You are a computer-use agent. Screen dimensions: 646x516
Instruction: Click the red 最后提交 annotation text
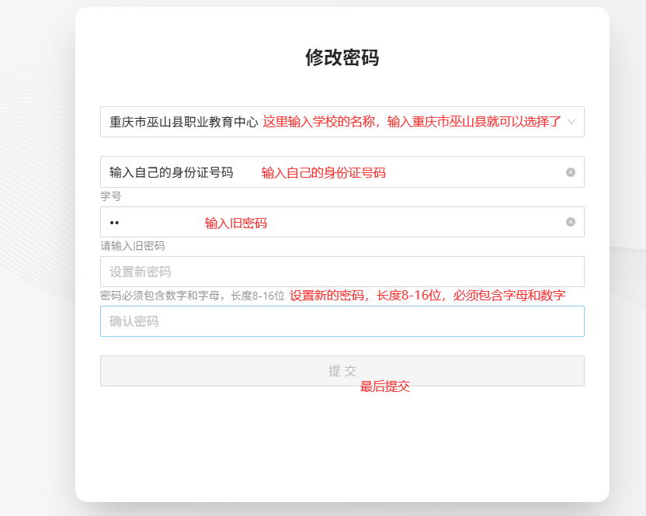385,387
